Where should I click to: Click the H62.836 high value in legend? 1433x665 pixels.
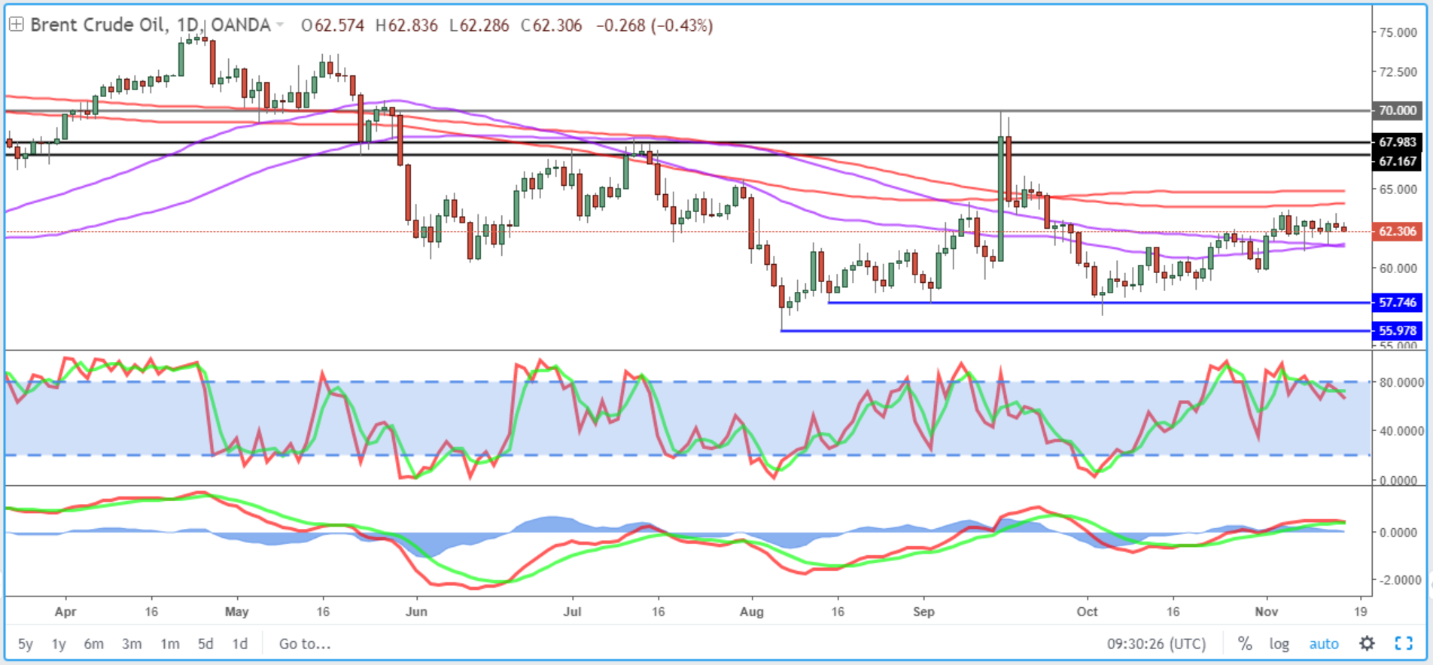click(406, 26)
